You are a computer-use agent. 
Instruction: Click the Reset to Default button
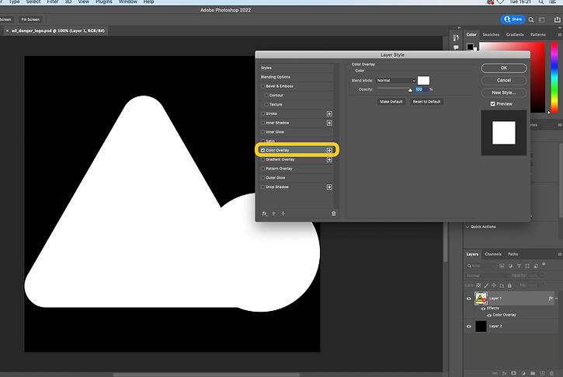pos(426,102)
